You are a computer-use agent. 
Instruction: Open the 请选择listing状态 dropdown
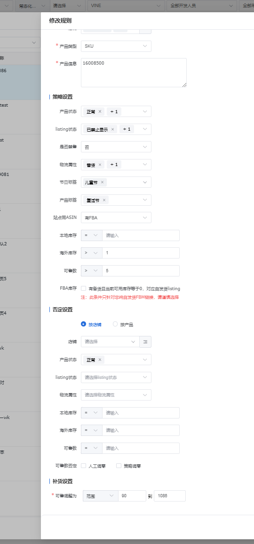(116, 377)
